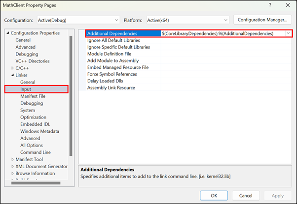Open the Configuration dropdown showing Active(Debug)
297x204 pixels.
click(78, 20)
